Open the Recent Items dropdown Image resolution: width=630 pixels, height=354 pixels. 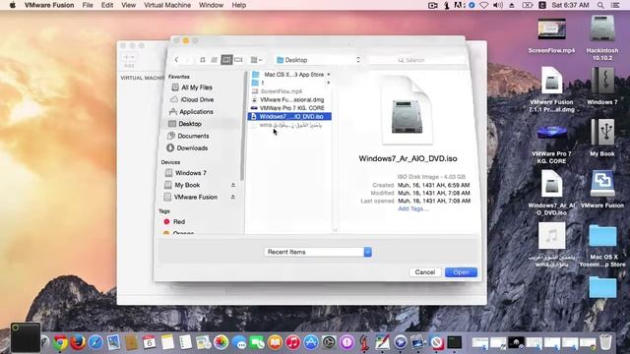(317, 252)
